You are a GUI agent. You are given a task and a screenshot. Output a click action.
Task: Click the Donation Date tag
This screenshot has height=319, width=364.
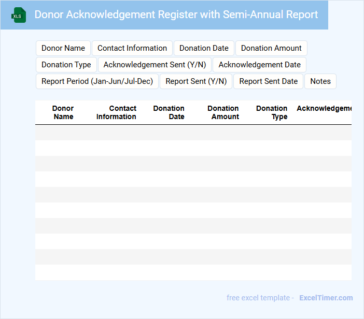[204, 48]
